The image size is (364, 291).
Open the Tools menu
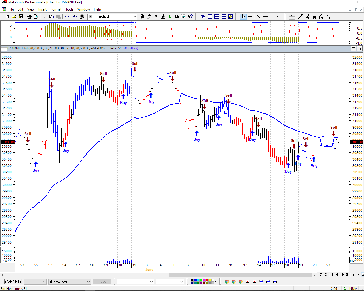click(x=69, y=9)
